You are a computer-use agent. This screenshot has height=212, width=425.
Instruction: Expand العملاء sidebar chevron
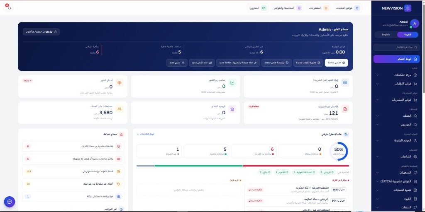[377, 116]
